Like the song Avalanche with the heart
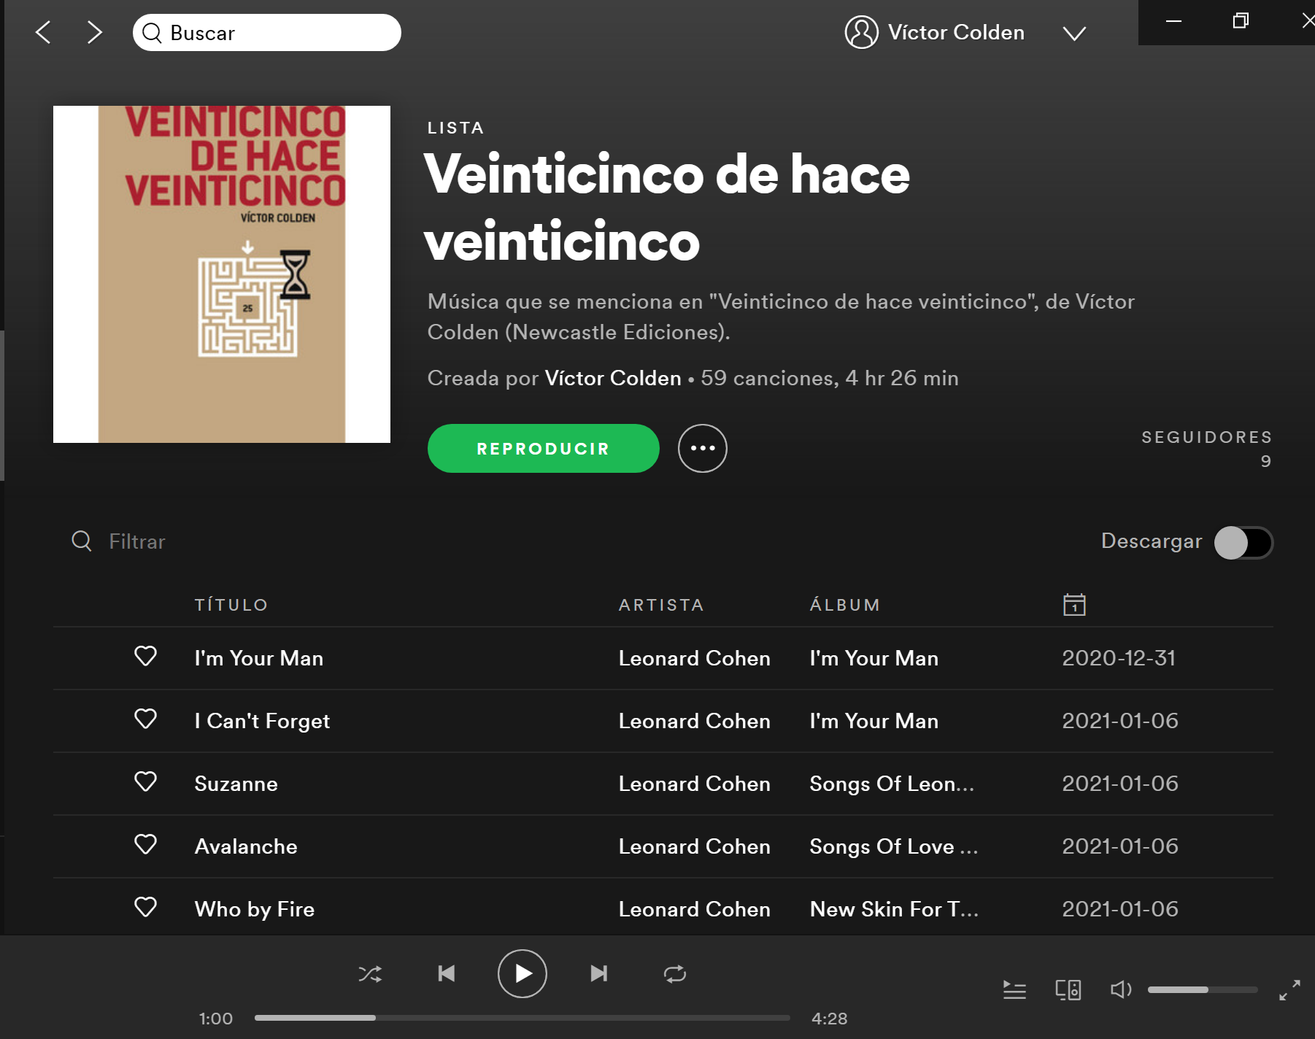Image resolution: width=1315 pixels, height=1039 pixels. (x=146, y=845)
